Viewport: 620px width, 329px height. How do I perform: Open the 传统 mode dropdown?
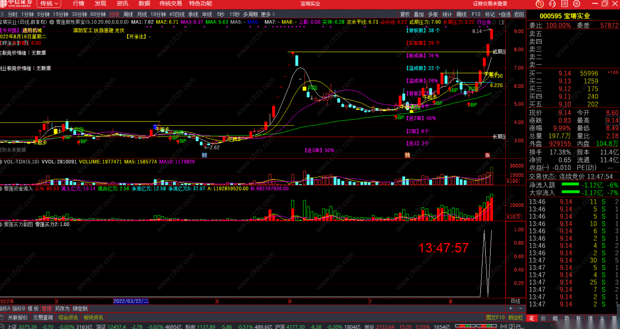(49, 4)
